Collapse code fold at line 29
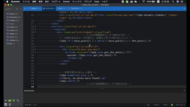This screenshot has height=107, width=190. click(x=35, y=29)
